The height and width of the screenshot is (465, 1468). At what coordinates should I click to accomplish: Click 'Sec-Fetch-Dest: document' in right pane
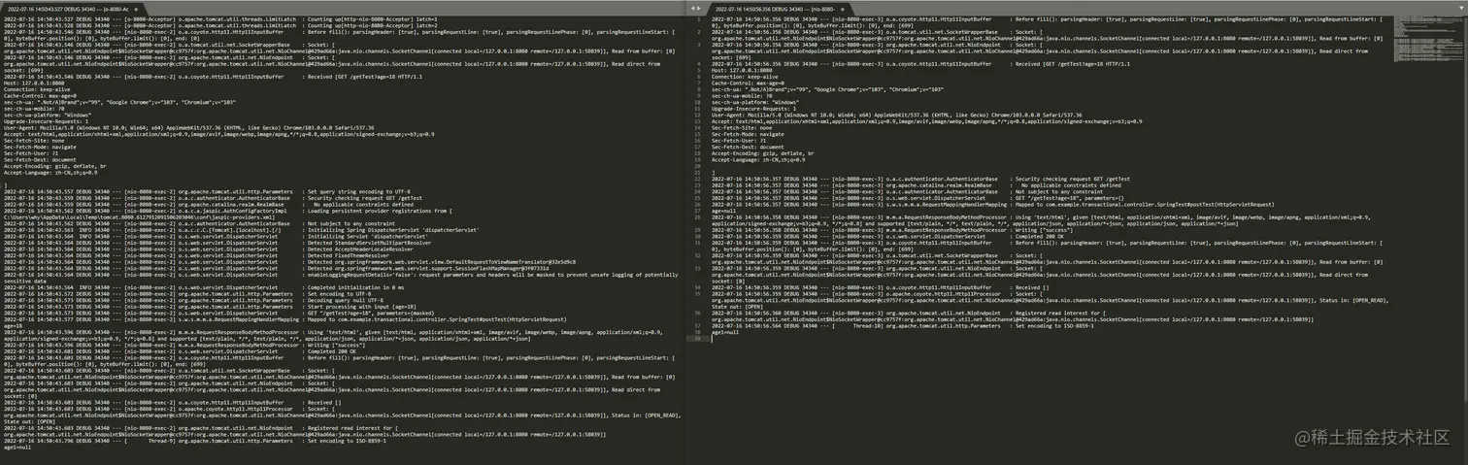click(748, 147)
